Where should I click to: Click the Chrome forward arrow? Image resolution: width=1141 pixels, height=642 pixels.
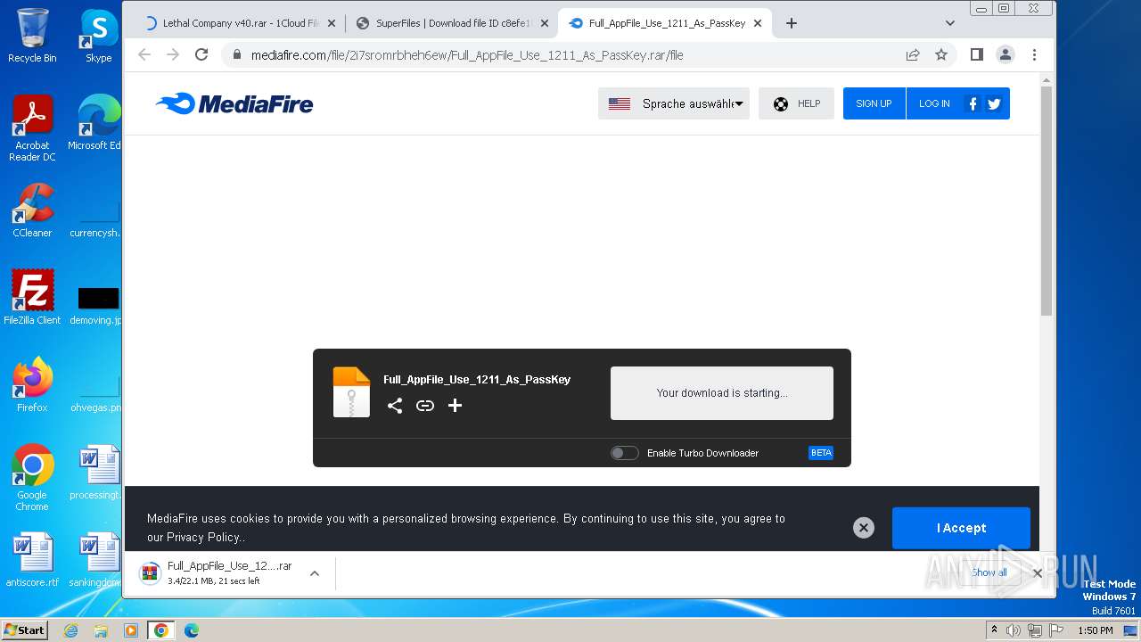pyautogui.click(x=173, y=54)
